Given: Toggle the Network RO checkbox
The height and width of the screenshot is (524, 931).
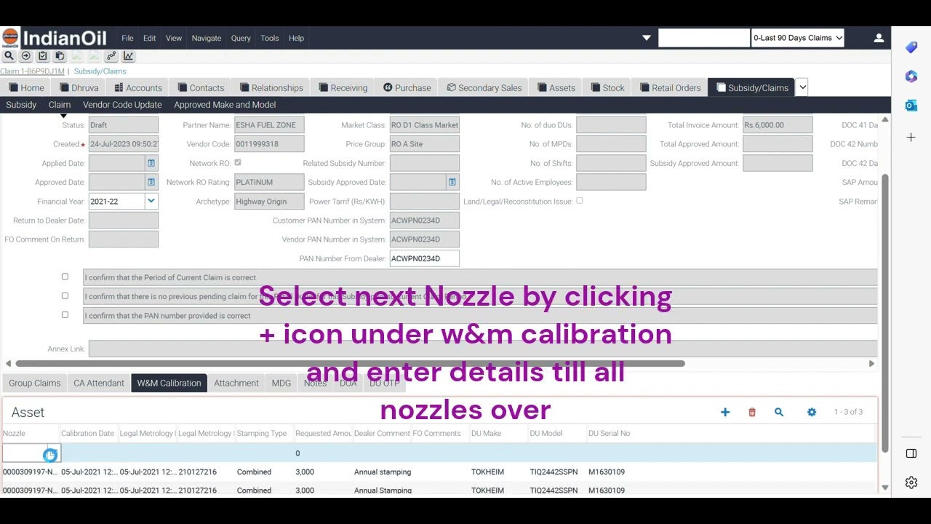Looking at the screenshot, I should [238, 162].
